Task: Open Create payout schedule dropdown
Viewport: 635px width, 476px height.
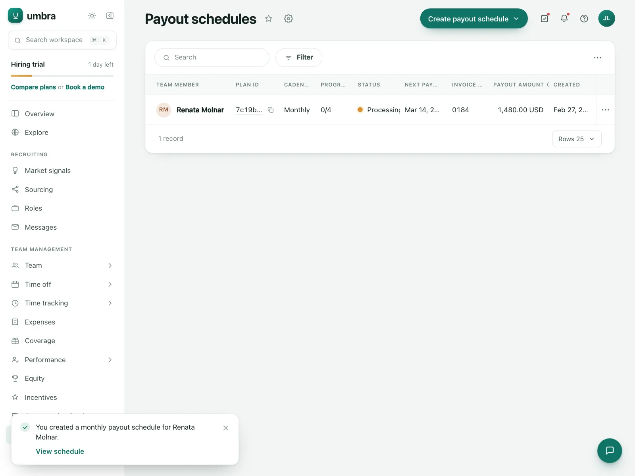Action: (474, 19)
